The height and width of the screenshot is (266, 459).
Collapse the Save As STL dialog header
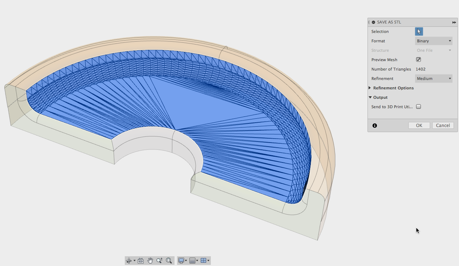pos(374,22)
